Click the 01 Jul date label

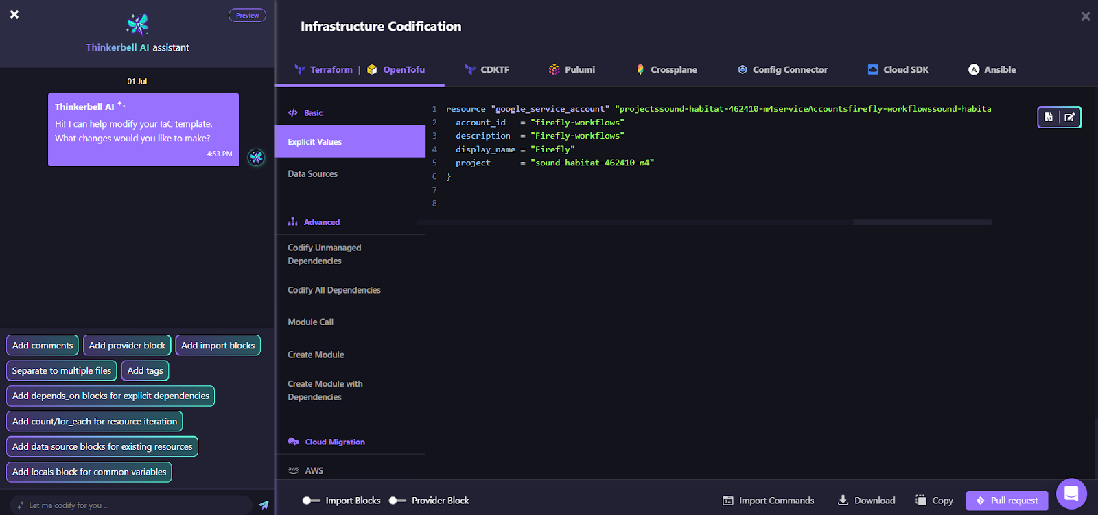(x=137, y=82)
